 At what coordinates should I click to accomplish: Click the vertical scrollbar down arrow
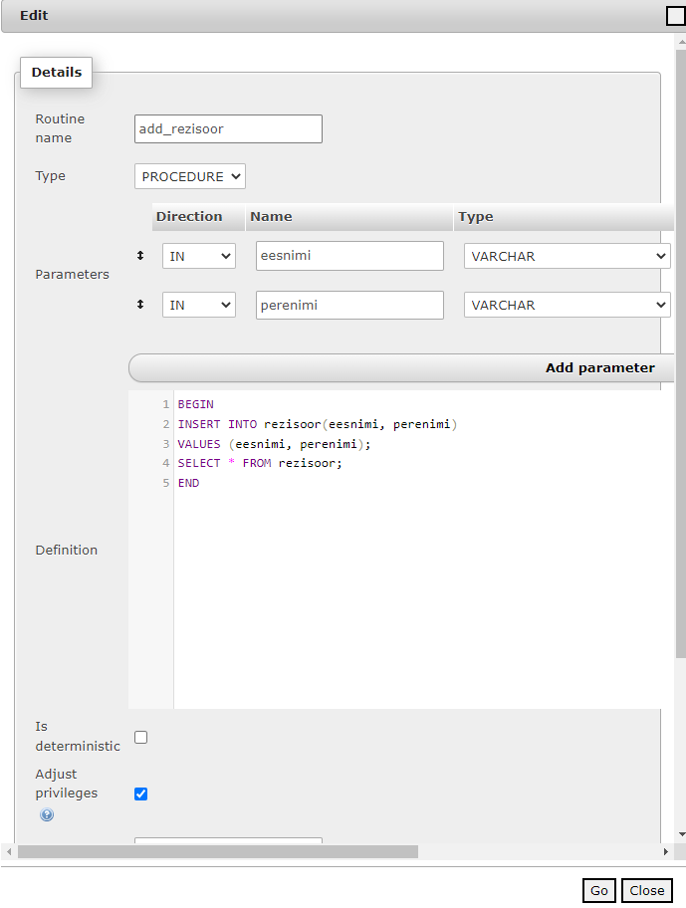click(681, 834)
